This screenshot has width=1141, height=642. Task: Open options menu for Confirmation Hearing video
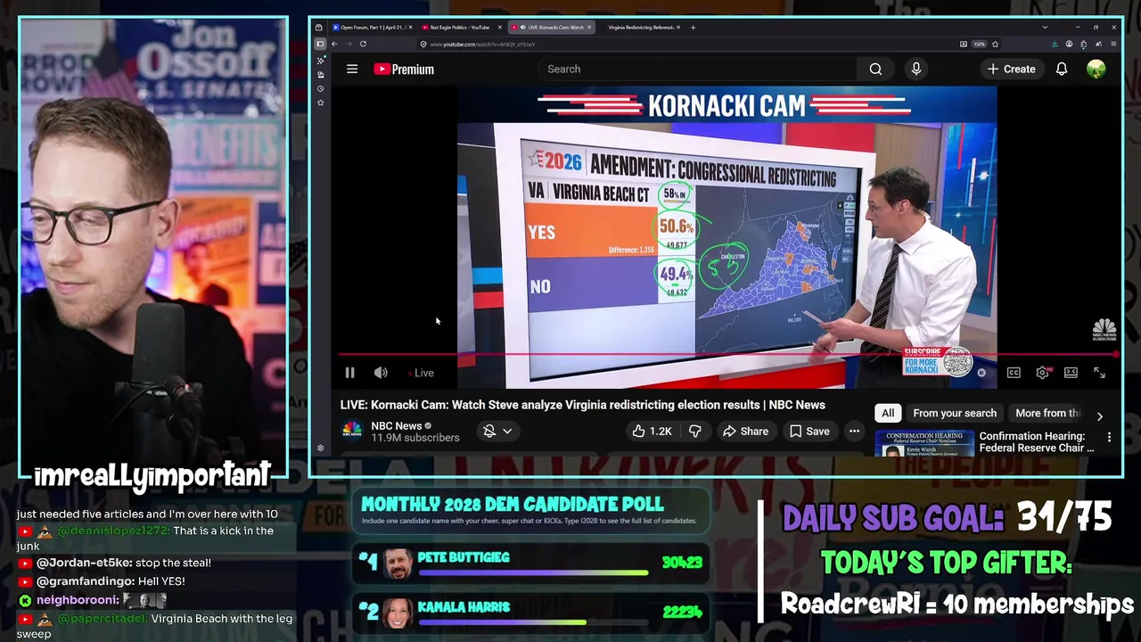(1109, 437)
